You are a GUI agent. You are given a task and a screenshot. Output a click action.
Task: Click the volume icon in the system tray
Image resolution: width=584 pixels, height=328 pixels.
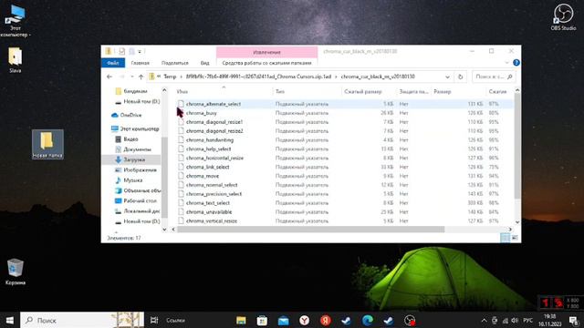(515, 320)
